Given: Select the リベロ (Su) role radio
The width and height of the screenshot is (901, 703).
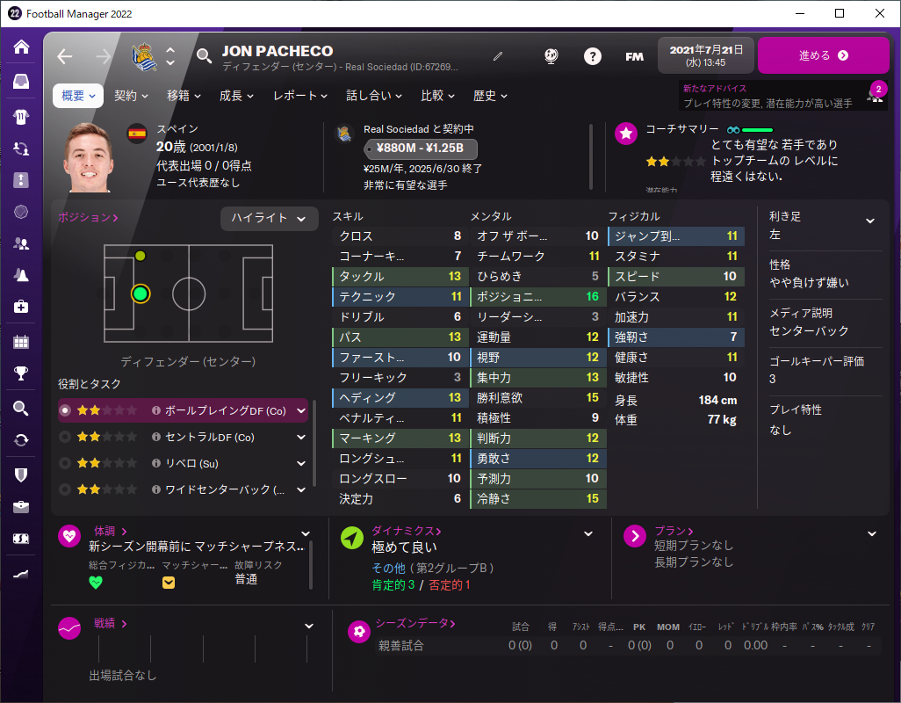Looking at the screenshot, I should [65, 463].
